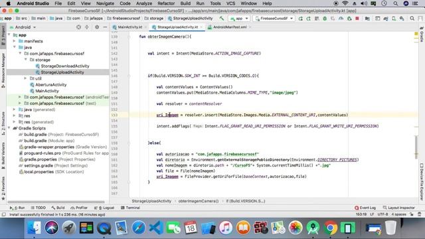This screenshot has height=239, width=425.
Task: Click Attach Debugger to Android Process icon
Action: (x=349, y=19)
